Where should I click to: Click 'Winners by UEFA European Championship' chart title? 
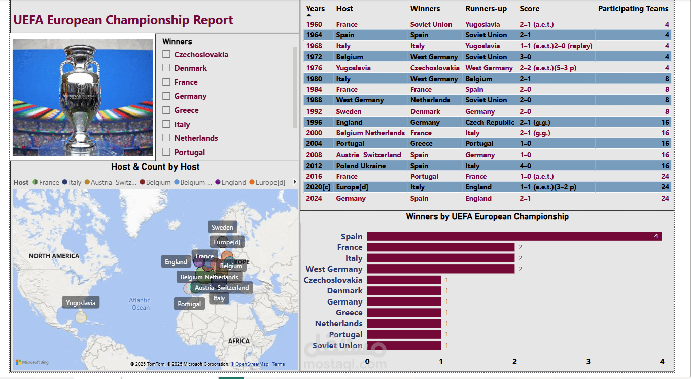(487, 216)
